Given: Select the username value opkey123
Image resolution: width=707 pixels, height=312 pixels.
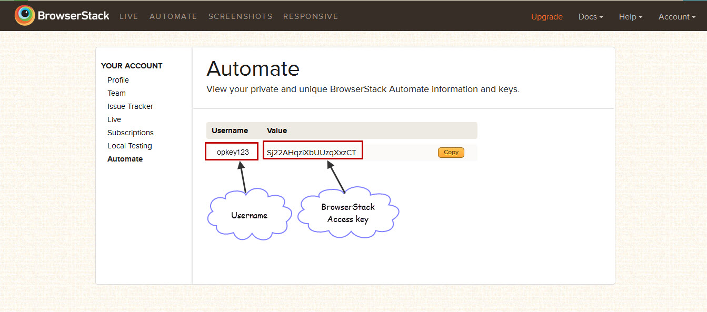Looking at the screenshot, I should 233,152.
